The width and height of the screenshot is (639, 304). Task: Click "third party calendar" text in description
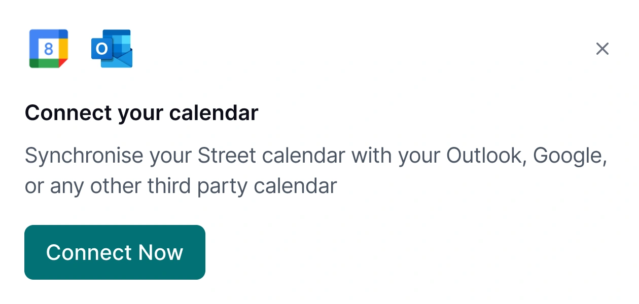pyautogui.click(x=242, y=186)
